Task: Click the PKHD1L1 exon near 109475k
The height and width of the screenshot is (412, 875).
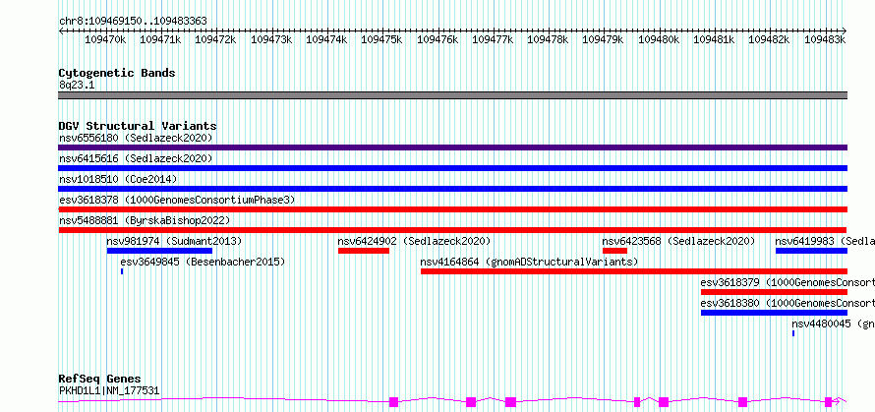Action: (x=394, y=402)
